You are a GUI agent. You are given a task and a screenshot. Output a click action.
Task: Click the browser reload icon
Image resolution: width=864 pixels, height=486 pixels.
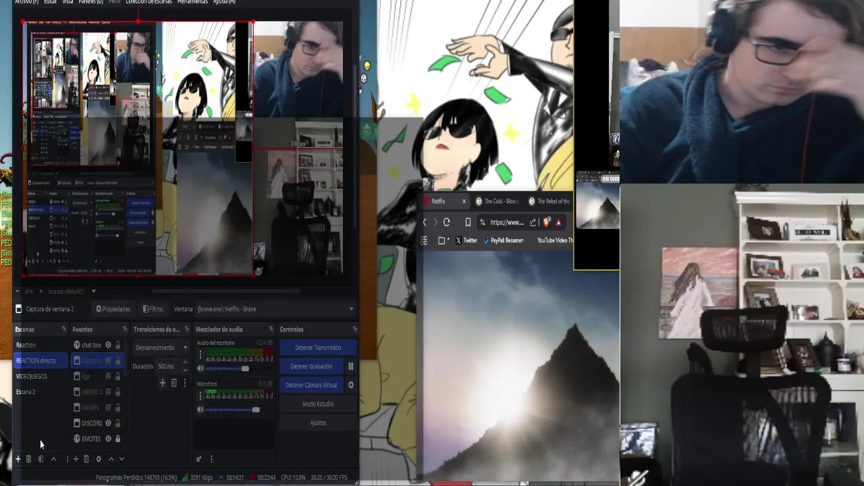pos(446,222)
